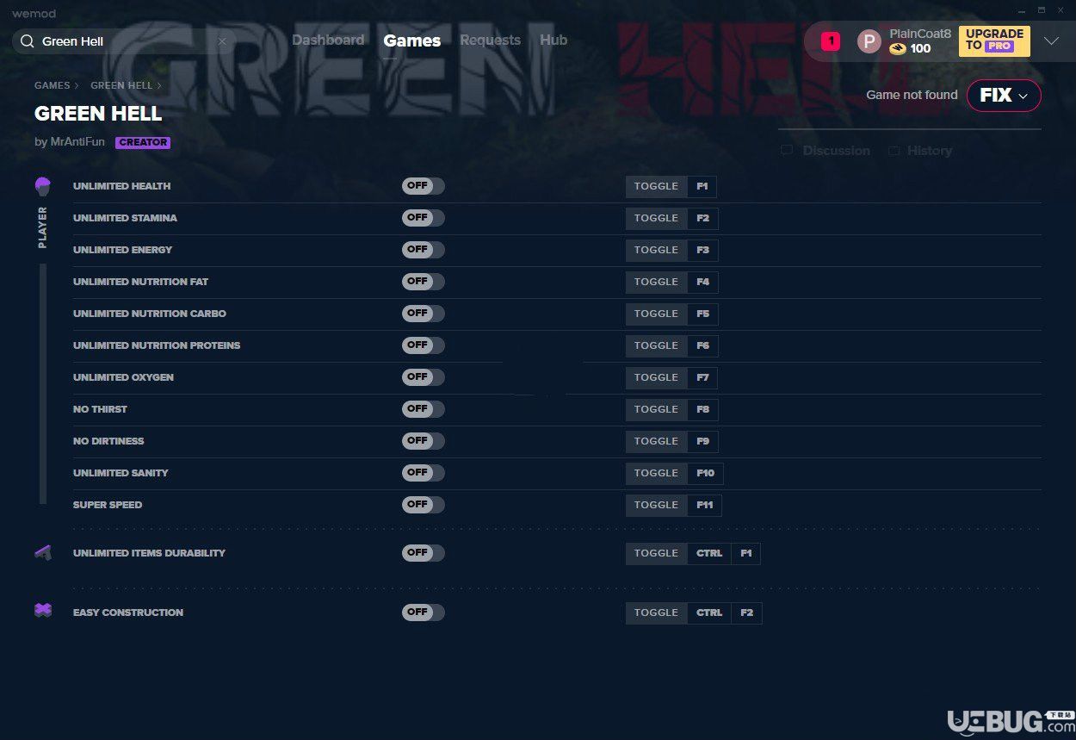Click the EASY CONSTRUCTION cheat label
Screen dimensions: 1076x740
coord(128,613)
